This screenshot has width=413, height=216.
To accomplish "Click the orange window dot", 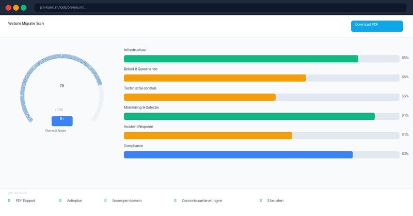I will (16, 8).
